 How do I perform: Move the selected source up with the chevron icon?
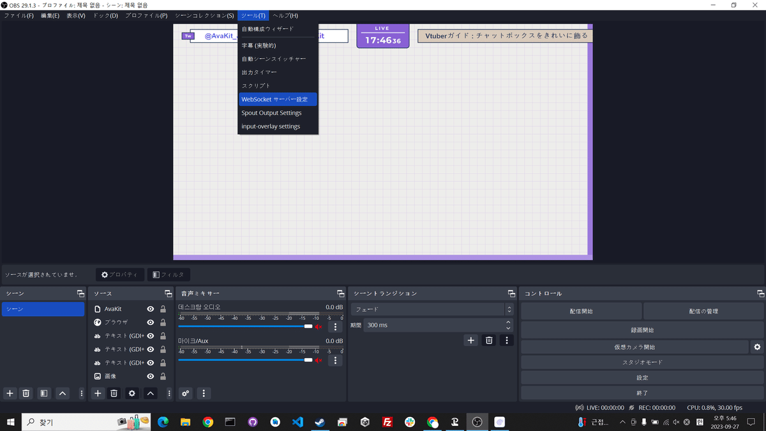click(x=149, y=393)
